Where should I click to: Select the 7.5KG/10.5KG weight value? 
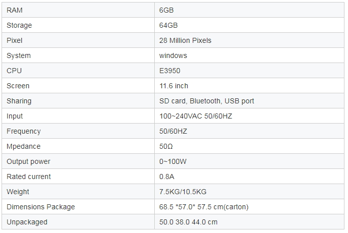183,192
